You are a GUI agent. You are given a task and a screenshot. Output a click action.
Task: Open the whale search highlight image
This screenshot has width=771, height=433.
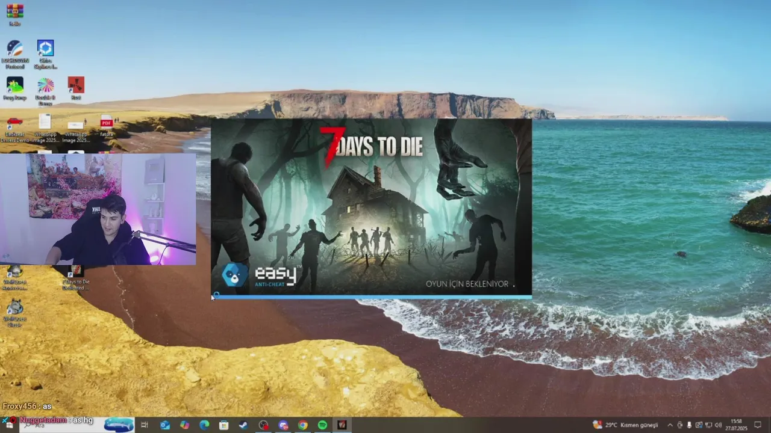click(119, 425)
